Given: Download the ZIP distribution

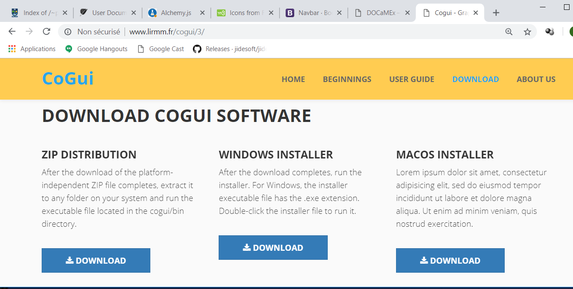Looking at the screenshot, I should tap(96, 260).
